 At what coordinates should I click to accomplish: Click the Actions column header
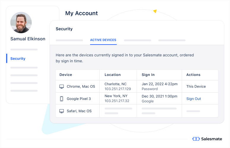coord(193,75)
